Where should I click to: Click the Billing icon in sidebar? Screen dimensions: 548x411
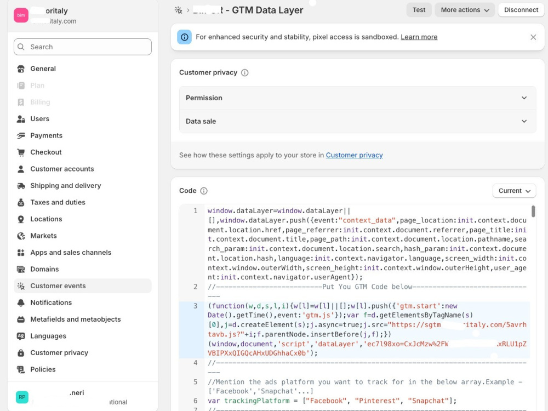tap(21, 102)
